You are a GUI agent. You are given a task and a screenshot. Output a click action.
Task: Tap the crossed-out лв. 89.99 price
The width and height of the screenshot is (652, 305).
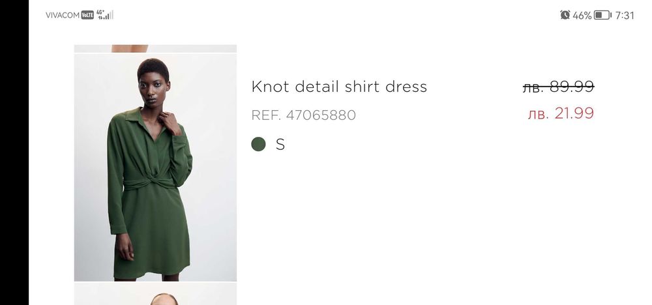[x=559, y=87]
